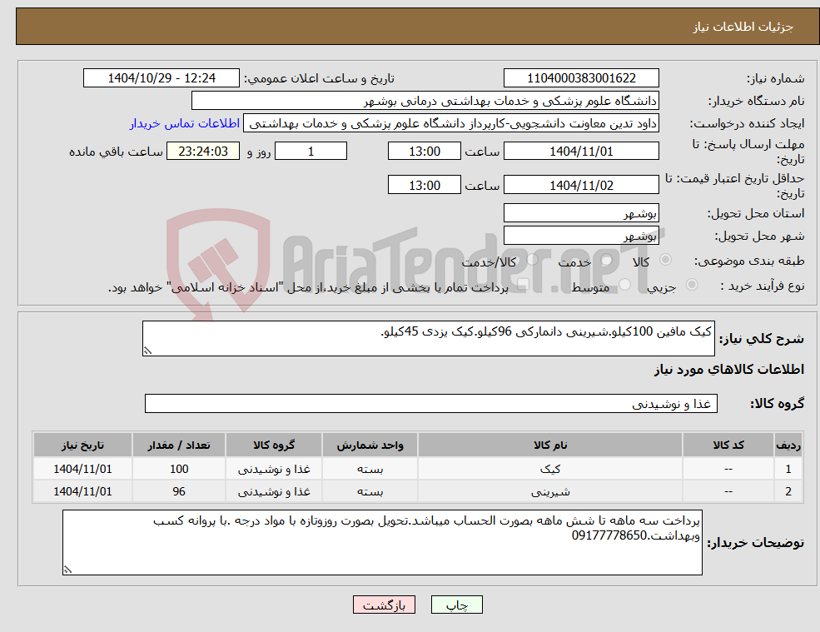Click the کیک item name cell
820x632 pixels.
pyautogui.click(x=550, y=469)
